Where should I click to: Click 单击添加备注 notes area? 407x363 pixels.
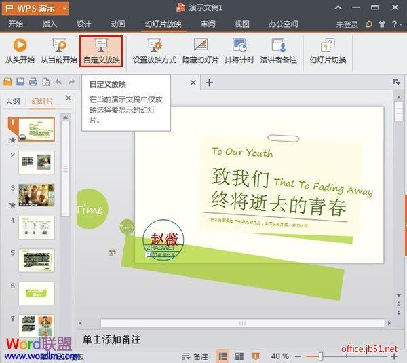tap(112, 339)
